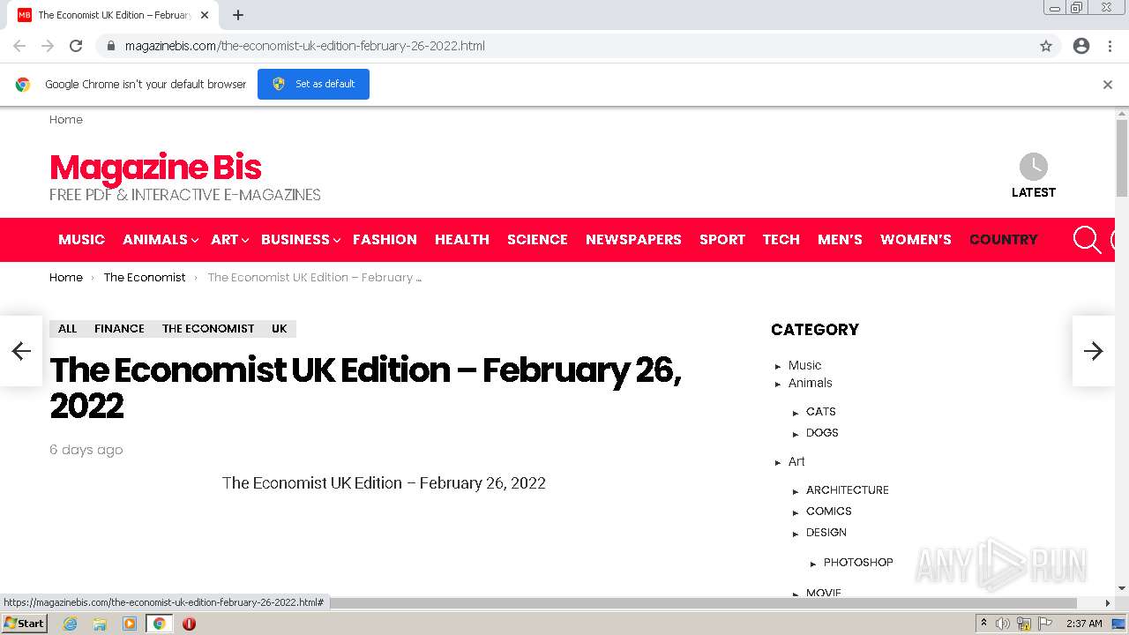Screen dimensions: 1129x635
Task: Click the horizontal scrollbar right arrow
Action: coord(1108,603)
